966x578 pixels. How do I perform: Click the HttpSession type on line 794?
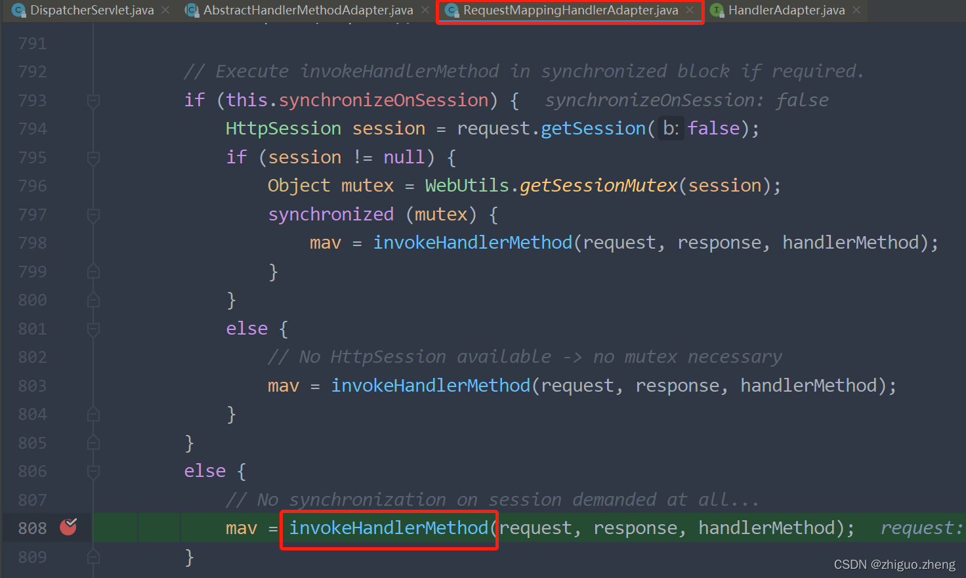(283, 129)
